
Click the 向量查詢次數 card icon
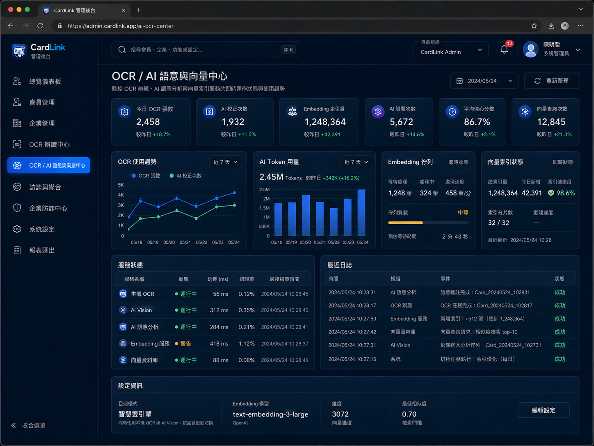click(525, 111)
